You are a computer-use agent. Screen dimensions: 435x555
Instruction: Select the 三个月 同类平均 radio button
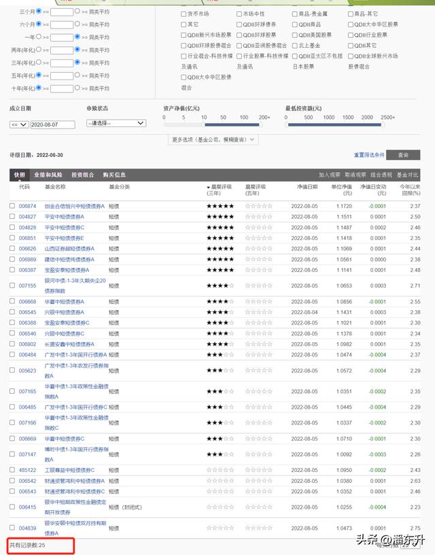point(77,12)
